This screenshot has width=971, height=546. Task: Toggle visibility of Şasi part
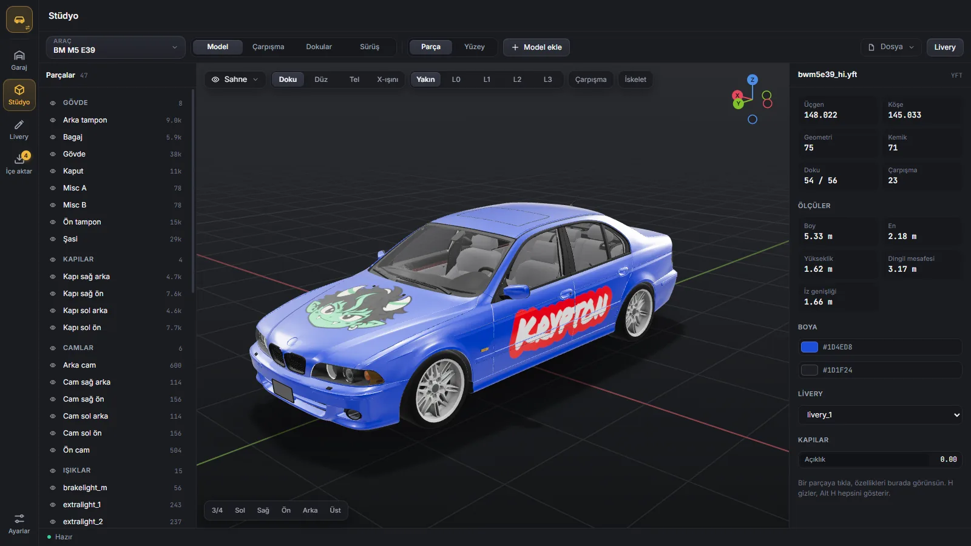(x=53, y=239)
